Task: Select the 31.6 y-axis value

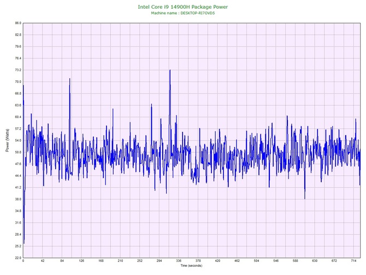Action: pyautogui.click(x=18, y=223)
